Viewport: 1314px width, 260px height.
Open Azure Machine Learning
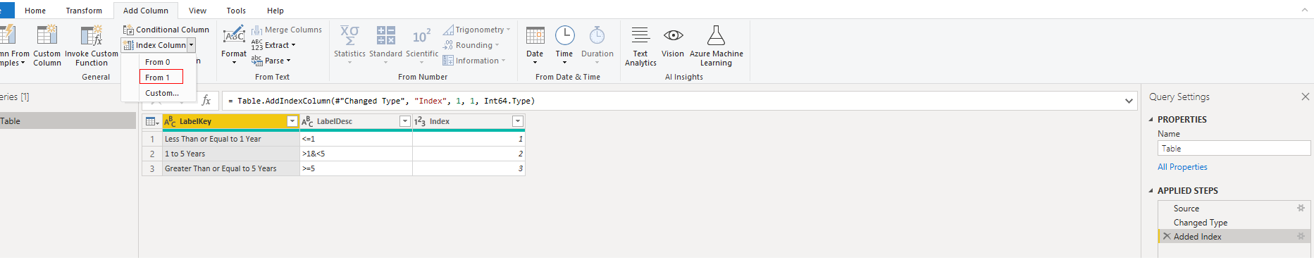pyautogui.click(x=716, y=46)
